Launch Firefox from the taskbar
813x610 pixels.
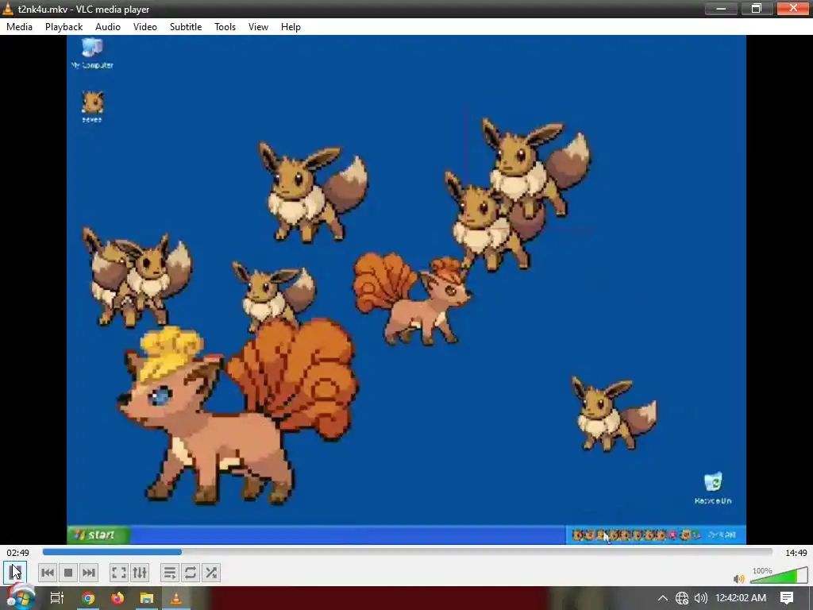point(118,598)
